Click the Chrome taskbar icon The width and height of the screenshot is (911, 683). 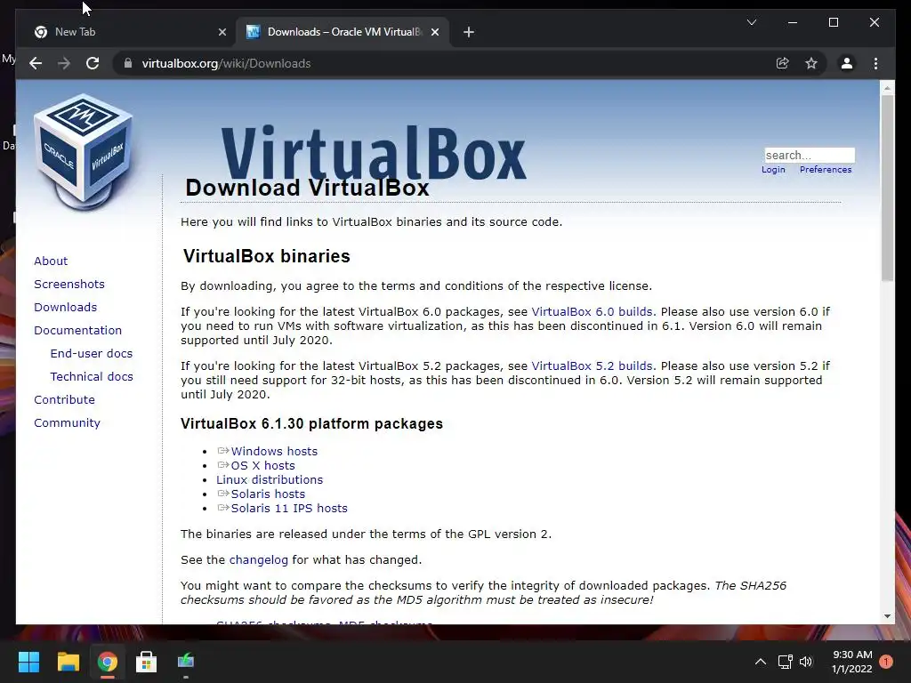click(x=107, y=662)
